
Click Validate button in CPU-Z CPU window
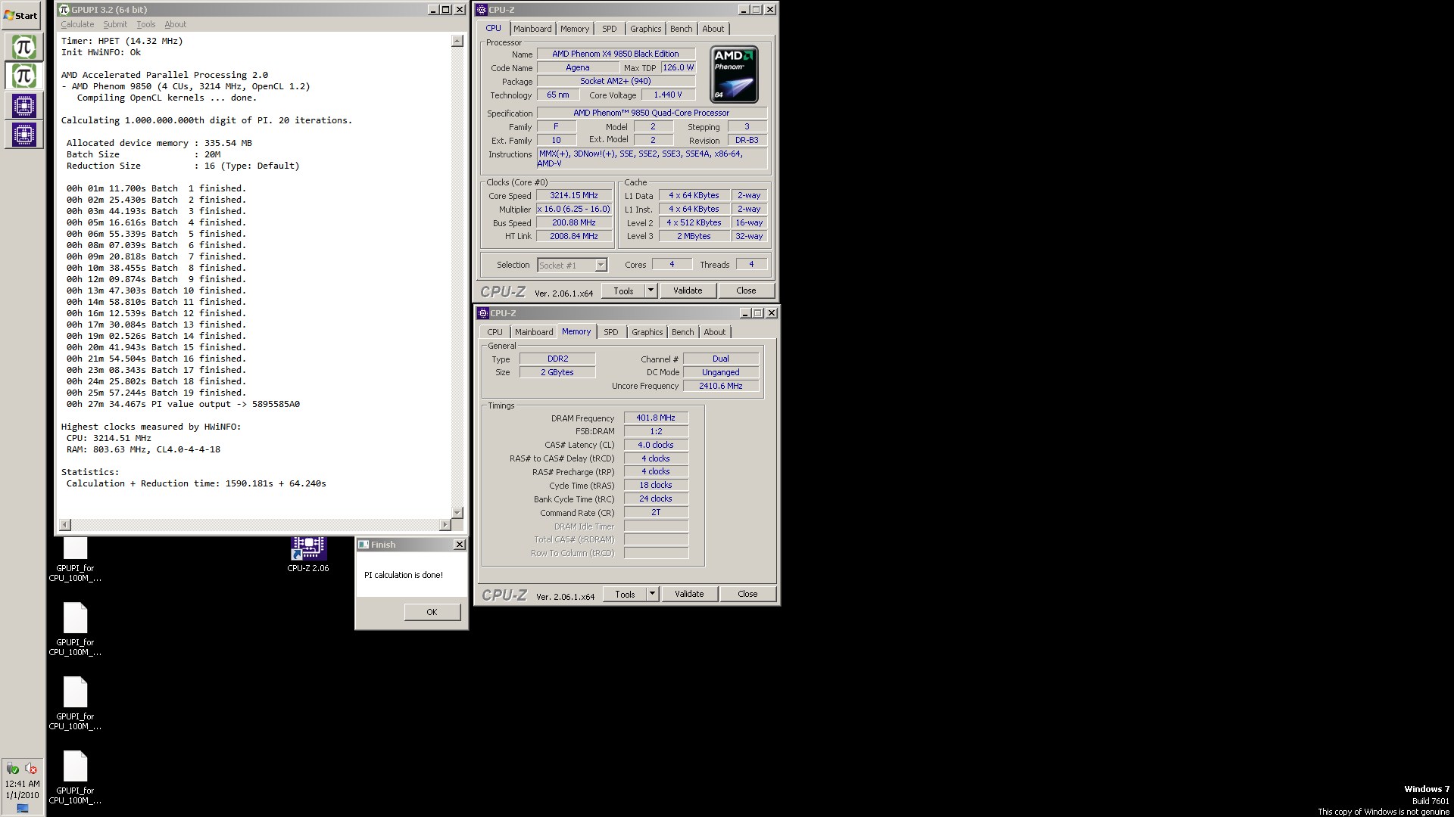(x=688, y=290)
